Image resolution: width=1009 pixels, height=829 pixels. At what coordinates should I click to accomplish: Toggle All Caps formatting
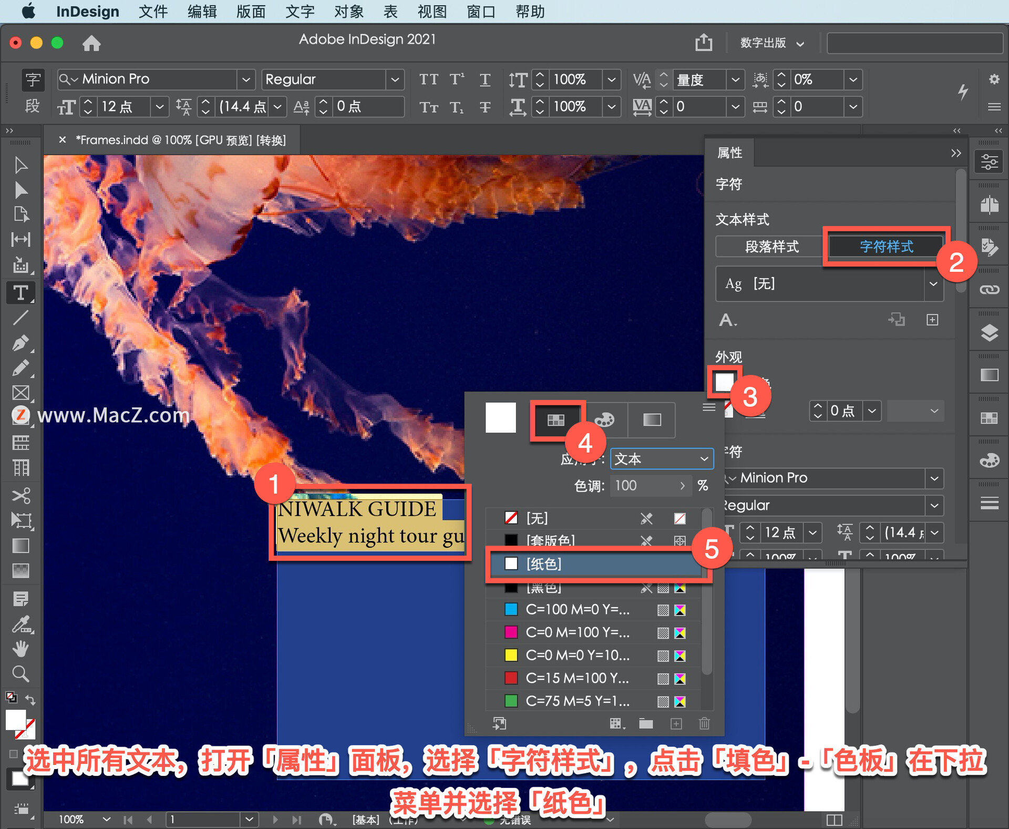(428, 79)
